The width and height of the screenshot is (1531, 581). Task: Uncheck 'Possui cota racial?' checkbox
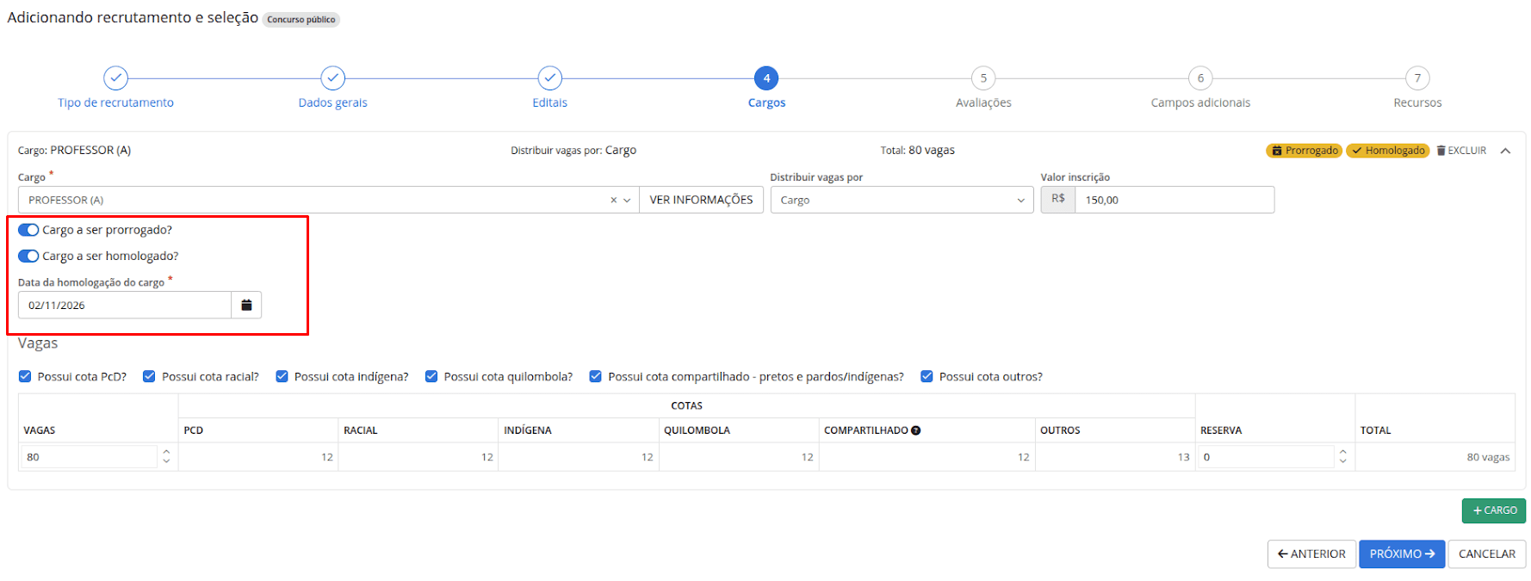coord(149,376)
